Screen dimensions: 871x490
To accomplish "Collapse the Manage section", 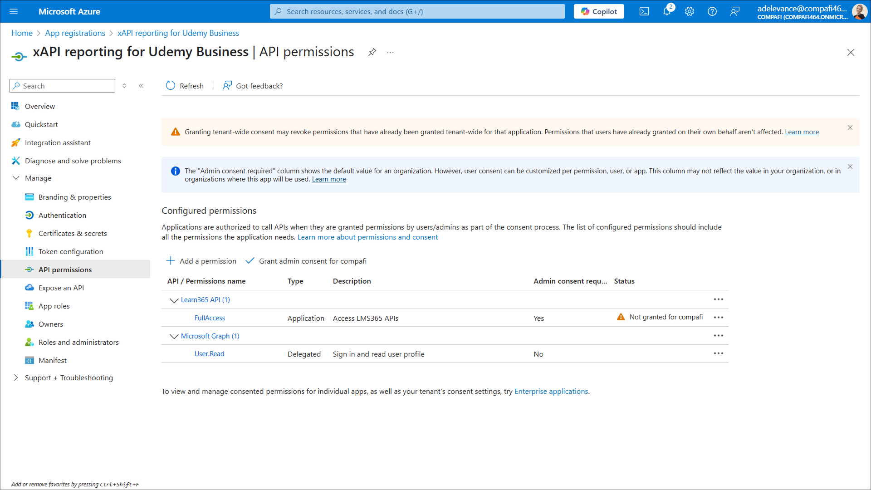I will tap(16, 178).
